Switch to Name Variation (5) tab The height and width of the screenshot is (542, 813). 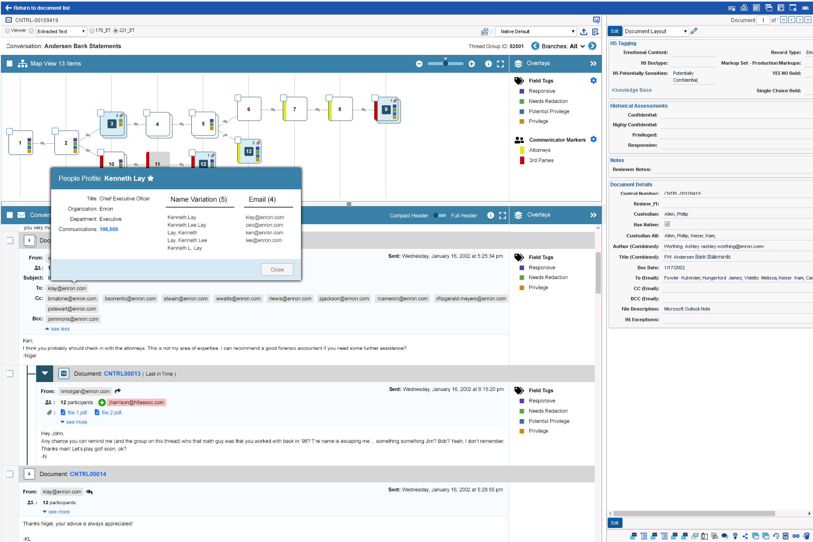[199, 200]
